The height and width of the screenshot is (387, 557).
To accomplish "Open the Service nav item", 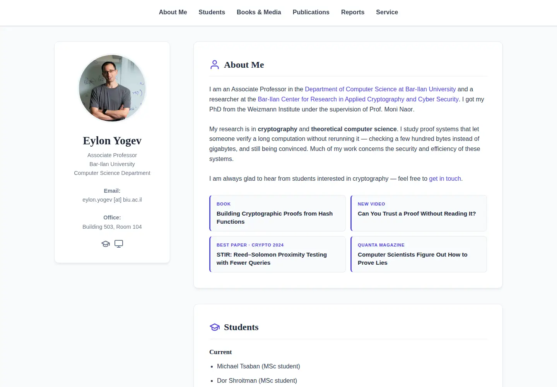I will [x=387, y=12].
